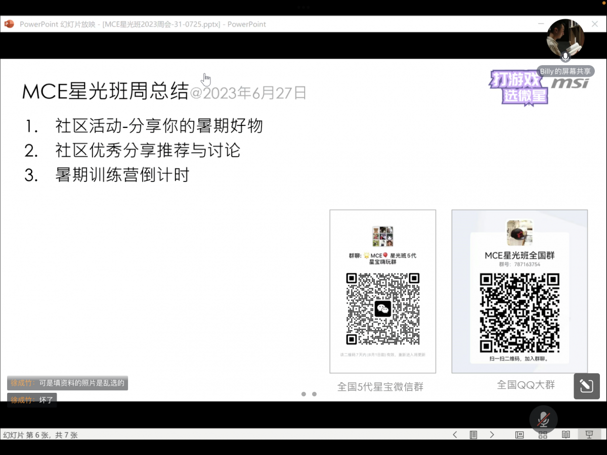The image size is (607, 455).
Task: Click '扫一扫二维码,加入群聊' text
Action: click(x=519, y=359)
